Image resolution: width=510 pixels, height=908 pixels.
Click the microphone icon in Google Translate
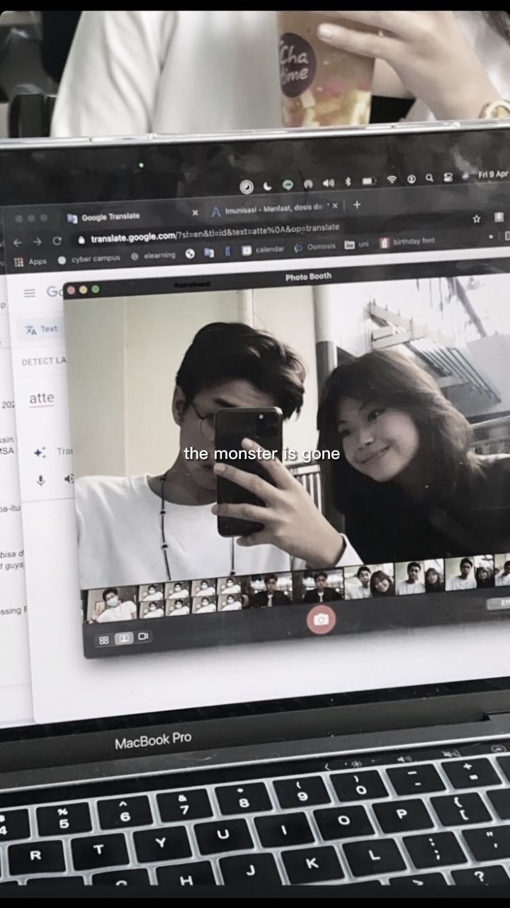(x=40, y=480)
